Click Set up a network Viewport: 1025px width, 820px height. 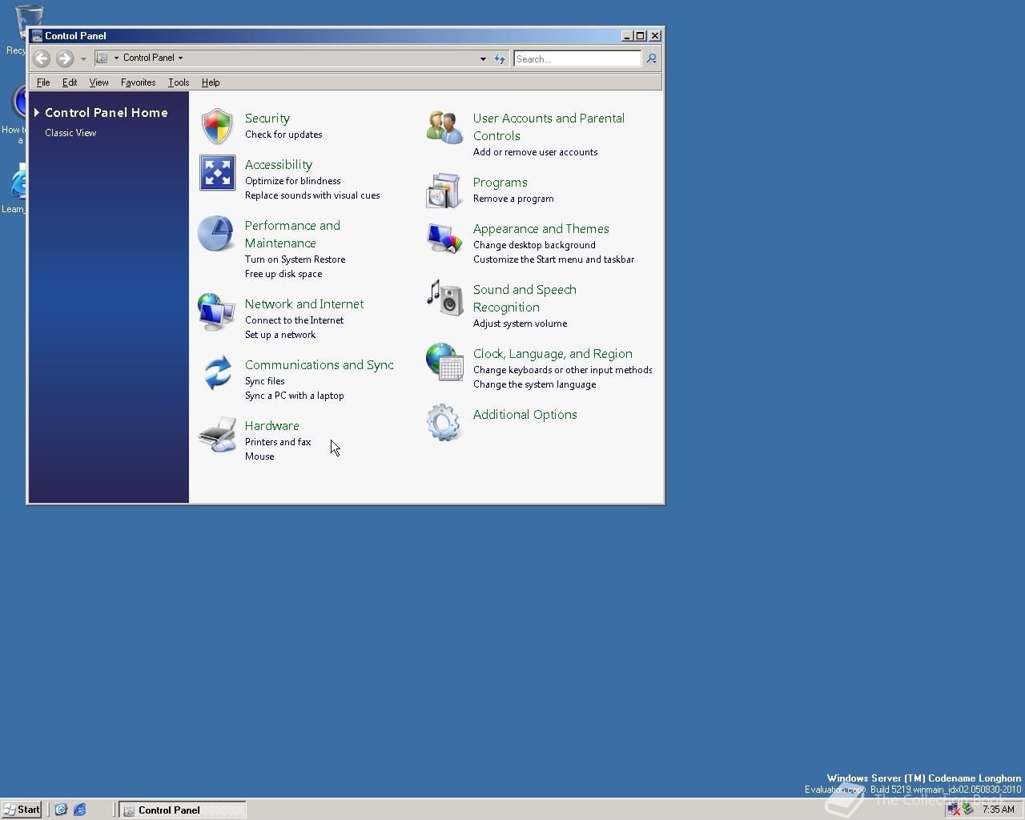point(280,335)
